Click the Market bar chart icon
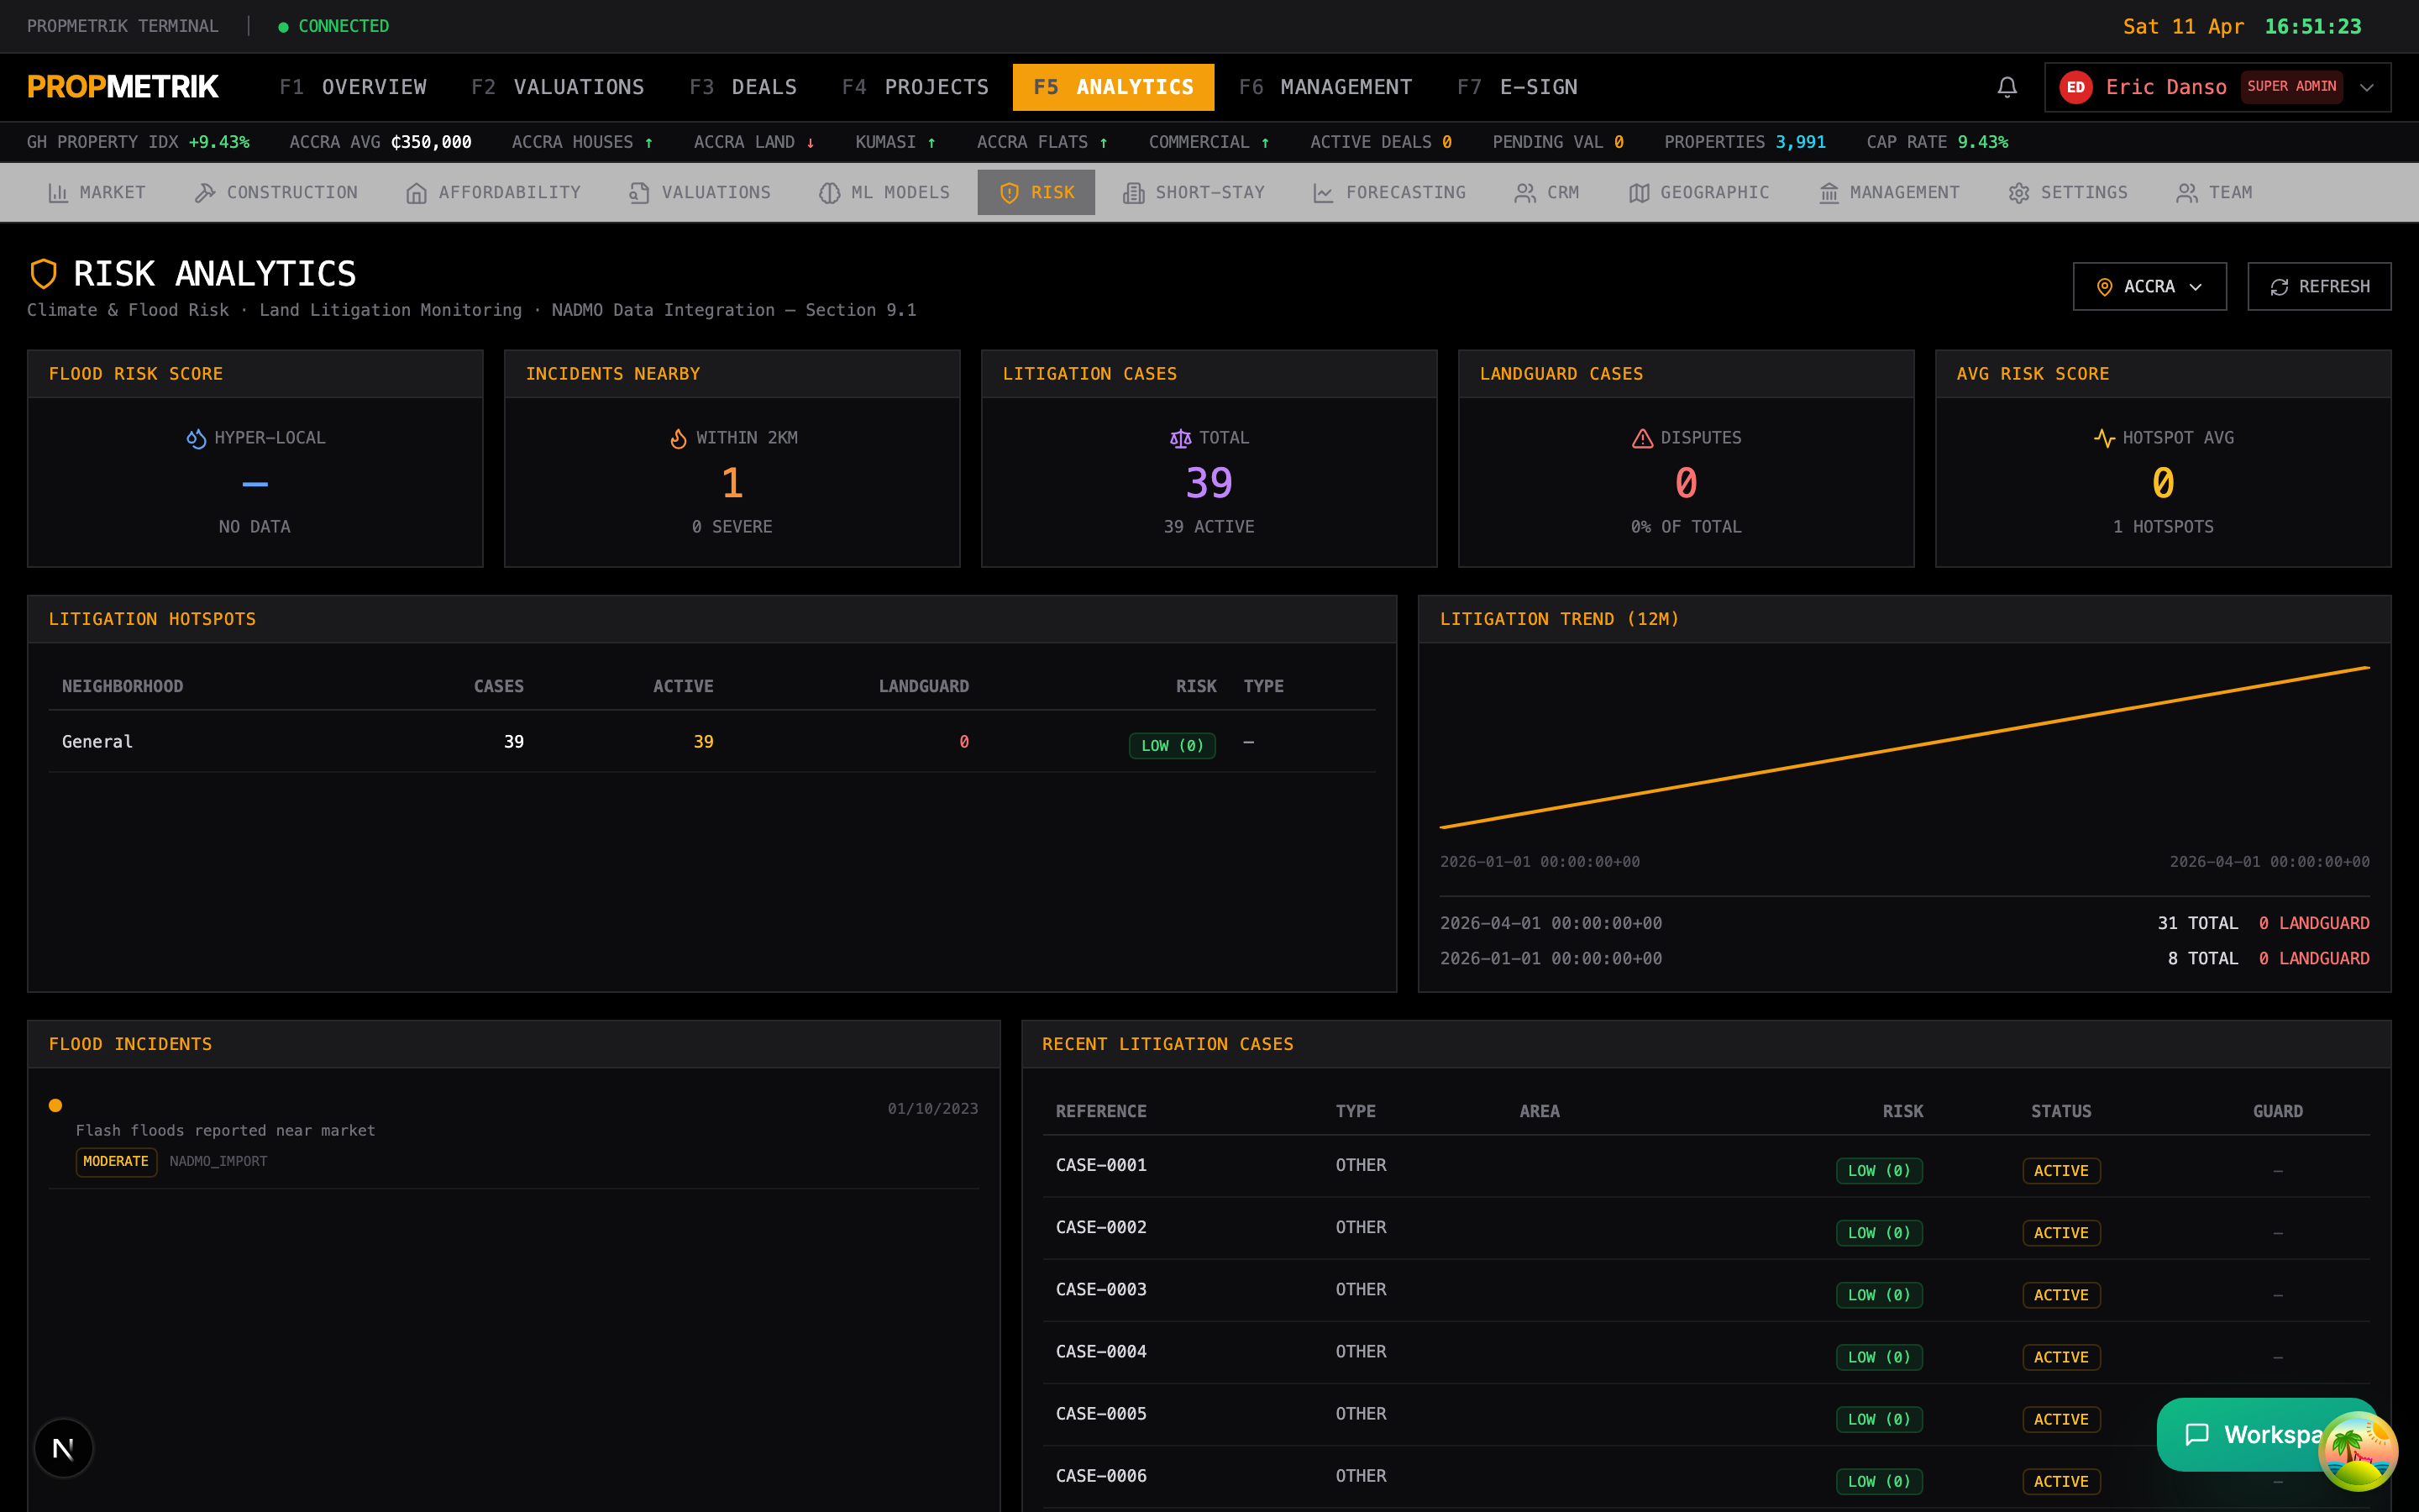Viewport: 2419px width, 1512px height. click(x=58, y=193)
